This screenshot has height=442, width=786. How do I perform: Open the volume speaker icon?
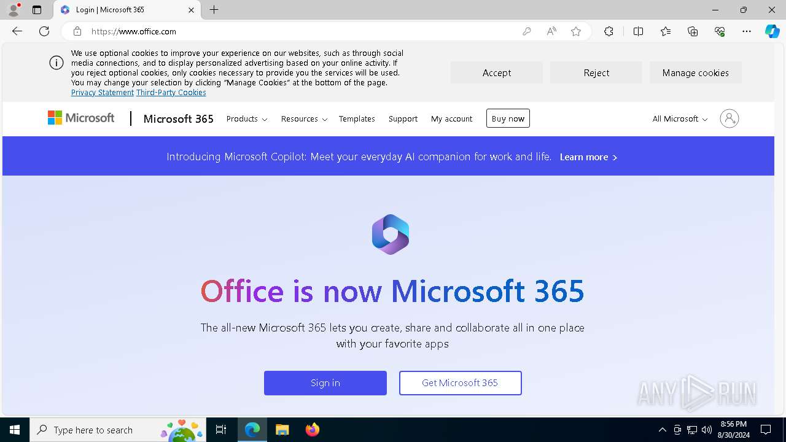coord(706,430)
